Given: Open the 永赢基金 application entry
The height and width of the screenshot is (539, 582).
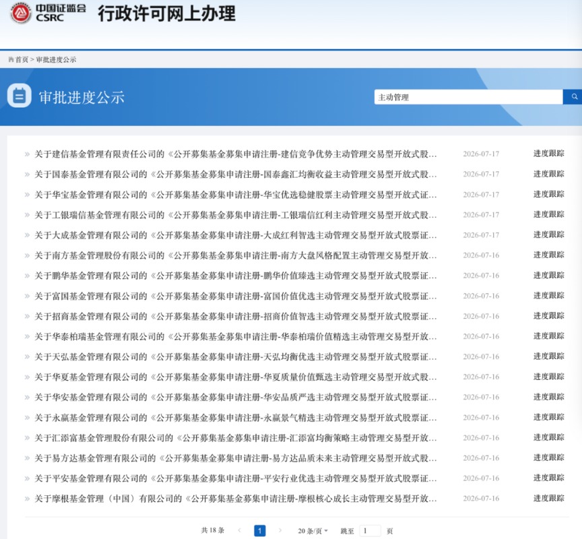Looking at the screenshot, I should pyautogui.click(x=236, y=418).
